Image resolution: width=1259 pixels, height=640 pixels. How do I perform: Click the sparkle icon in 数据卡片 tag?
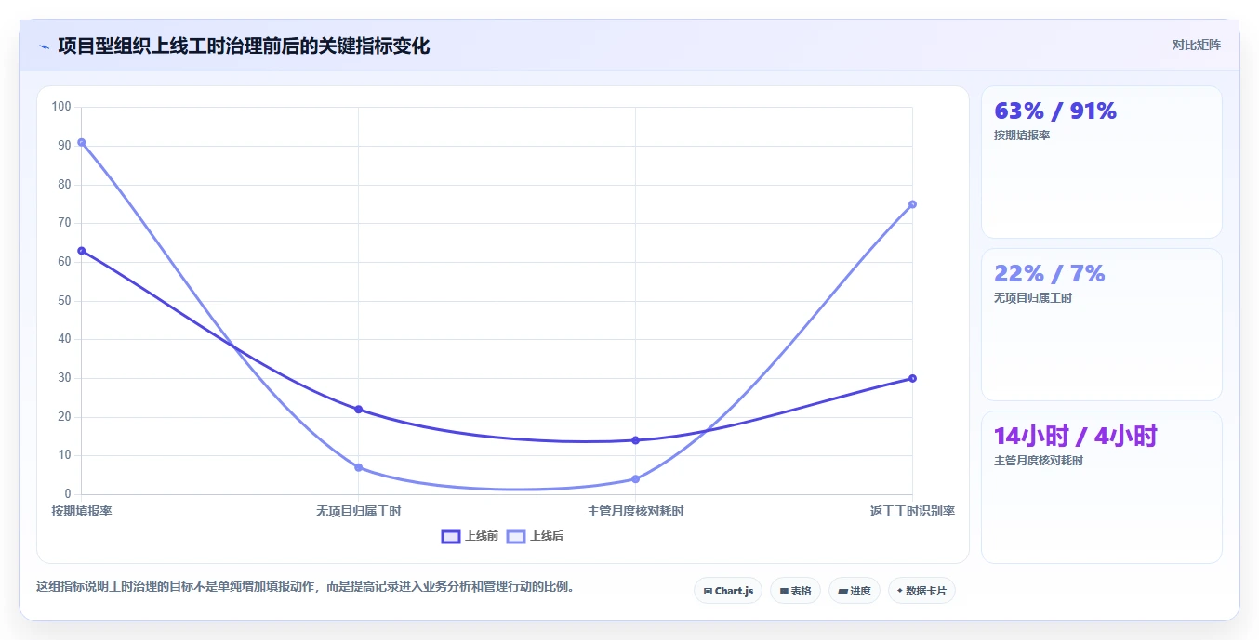pyautogui.click(x=899, y=591)
